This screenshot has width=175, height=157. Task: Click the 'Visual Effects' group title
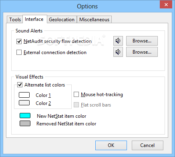coord(29,77)
